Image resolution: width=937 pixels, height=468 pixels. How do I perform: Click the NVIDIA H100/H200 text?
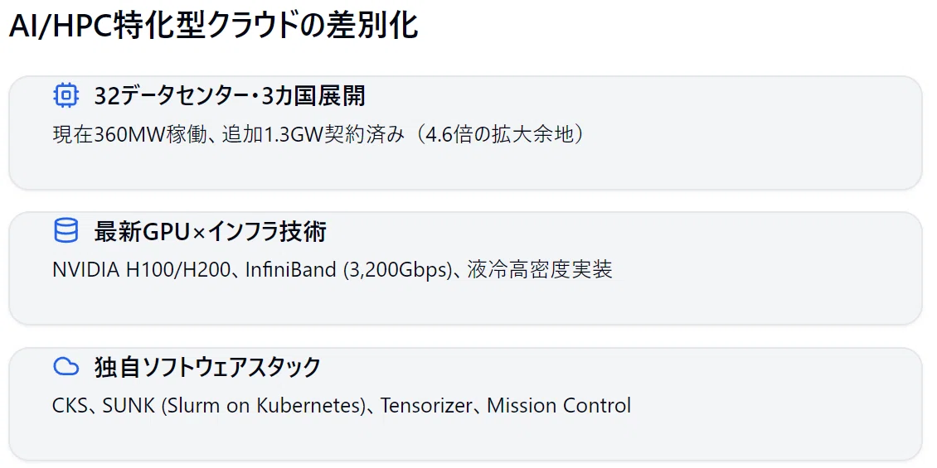coord(141,270)
